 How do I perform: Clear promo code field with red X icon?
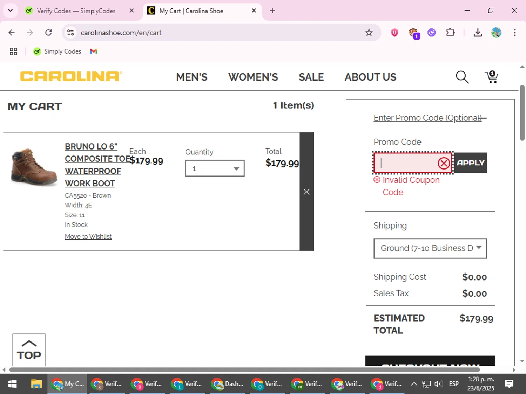pyautogui.click(x=444, y=163)
